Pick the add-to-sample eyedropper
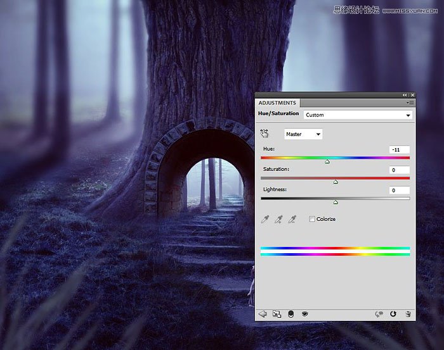Viewport: 444px width, 350px height. (x=278, y=219)
